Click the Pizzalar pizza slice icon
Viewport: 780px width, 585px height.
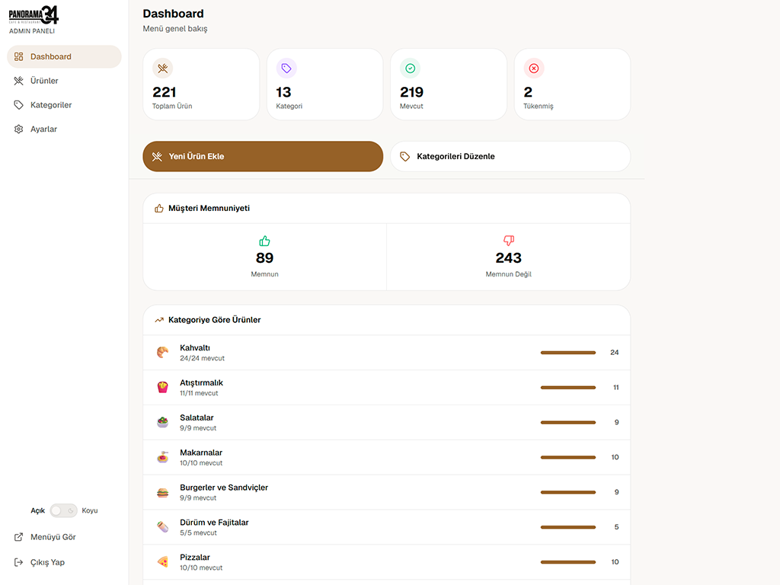pyautogui.click(x=163, y=561)
